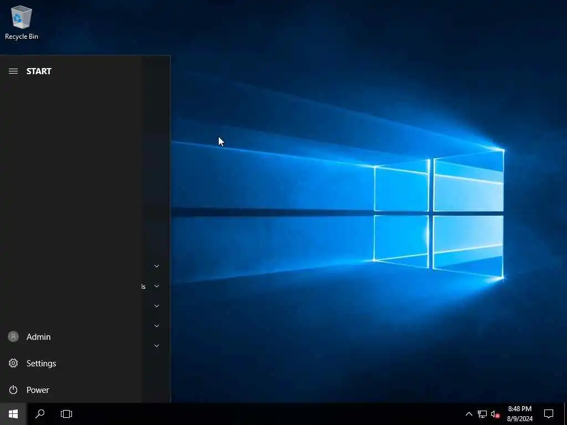Screen dimensions: 567x425
Task: Expand the bottommost folder chevron in the Start list
Action: point(157,345)
